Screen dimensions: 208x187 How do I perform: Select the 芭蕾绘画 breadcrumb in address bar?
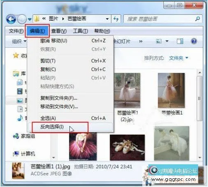[77, 19]
